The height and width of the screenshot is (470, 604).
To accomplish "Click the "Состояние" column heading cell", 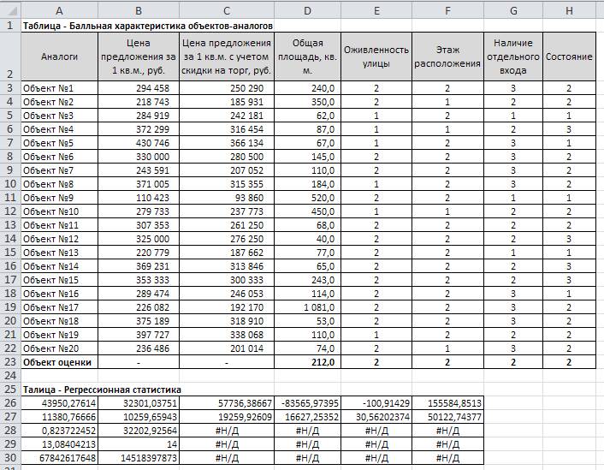I will tap(569, 57).
